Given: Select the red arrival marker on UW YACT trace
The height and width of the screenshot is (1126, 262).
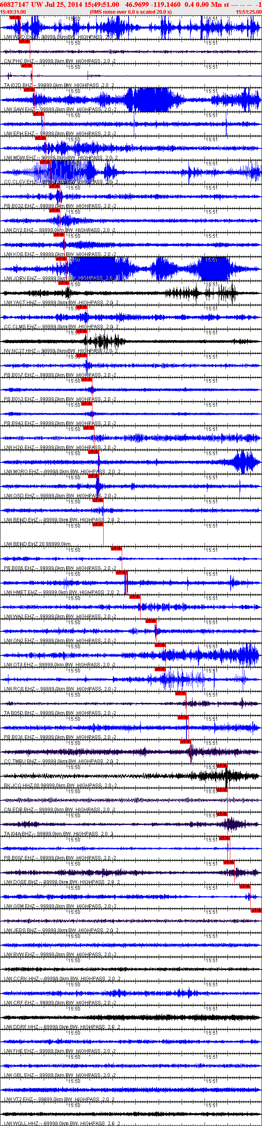Looking at the screenshot, I should pos(64,283).
